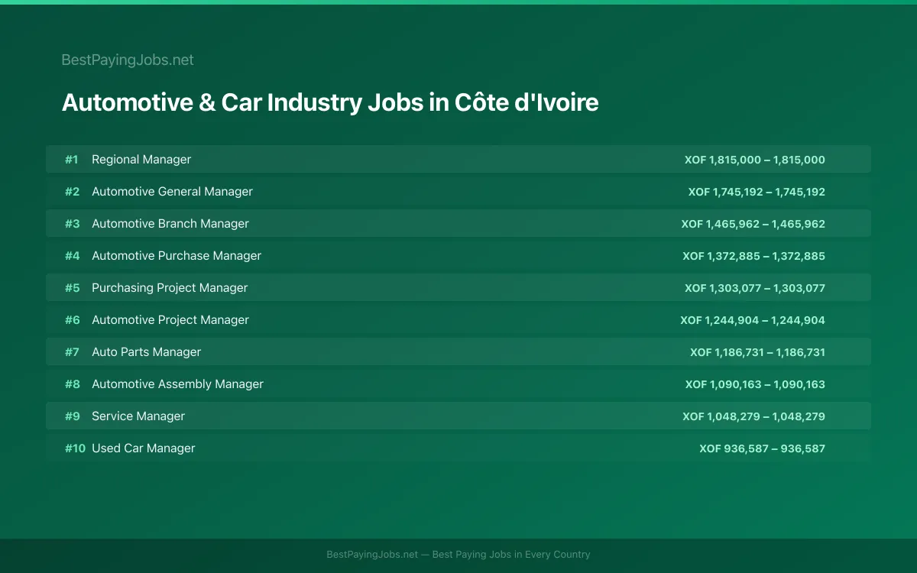
Task: Click the #5 rank number
Action: (x=72, y=288)
